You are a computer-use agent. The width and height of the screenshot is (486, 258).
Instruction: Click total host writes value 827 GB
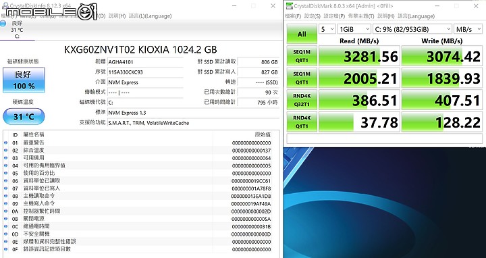pos(258,72)
